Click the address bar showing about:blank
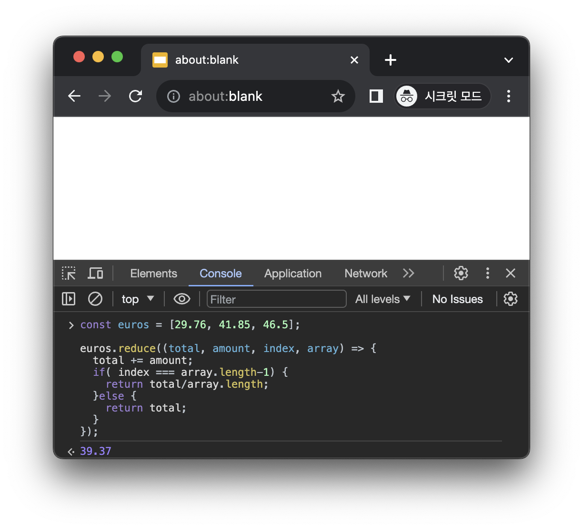The width and height of the screenshot is (583, 529). tap(255, 96)
